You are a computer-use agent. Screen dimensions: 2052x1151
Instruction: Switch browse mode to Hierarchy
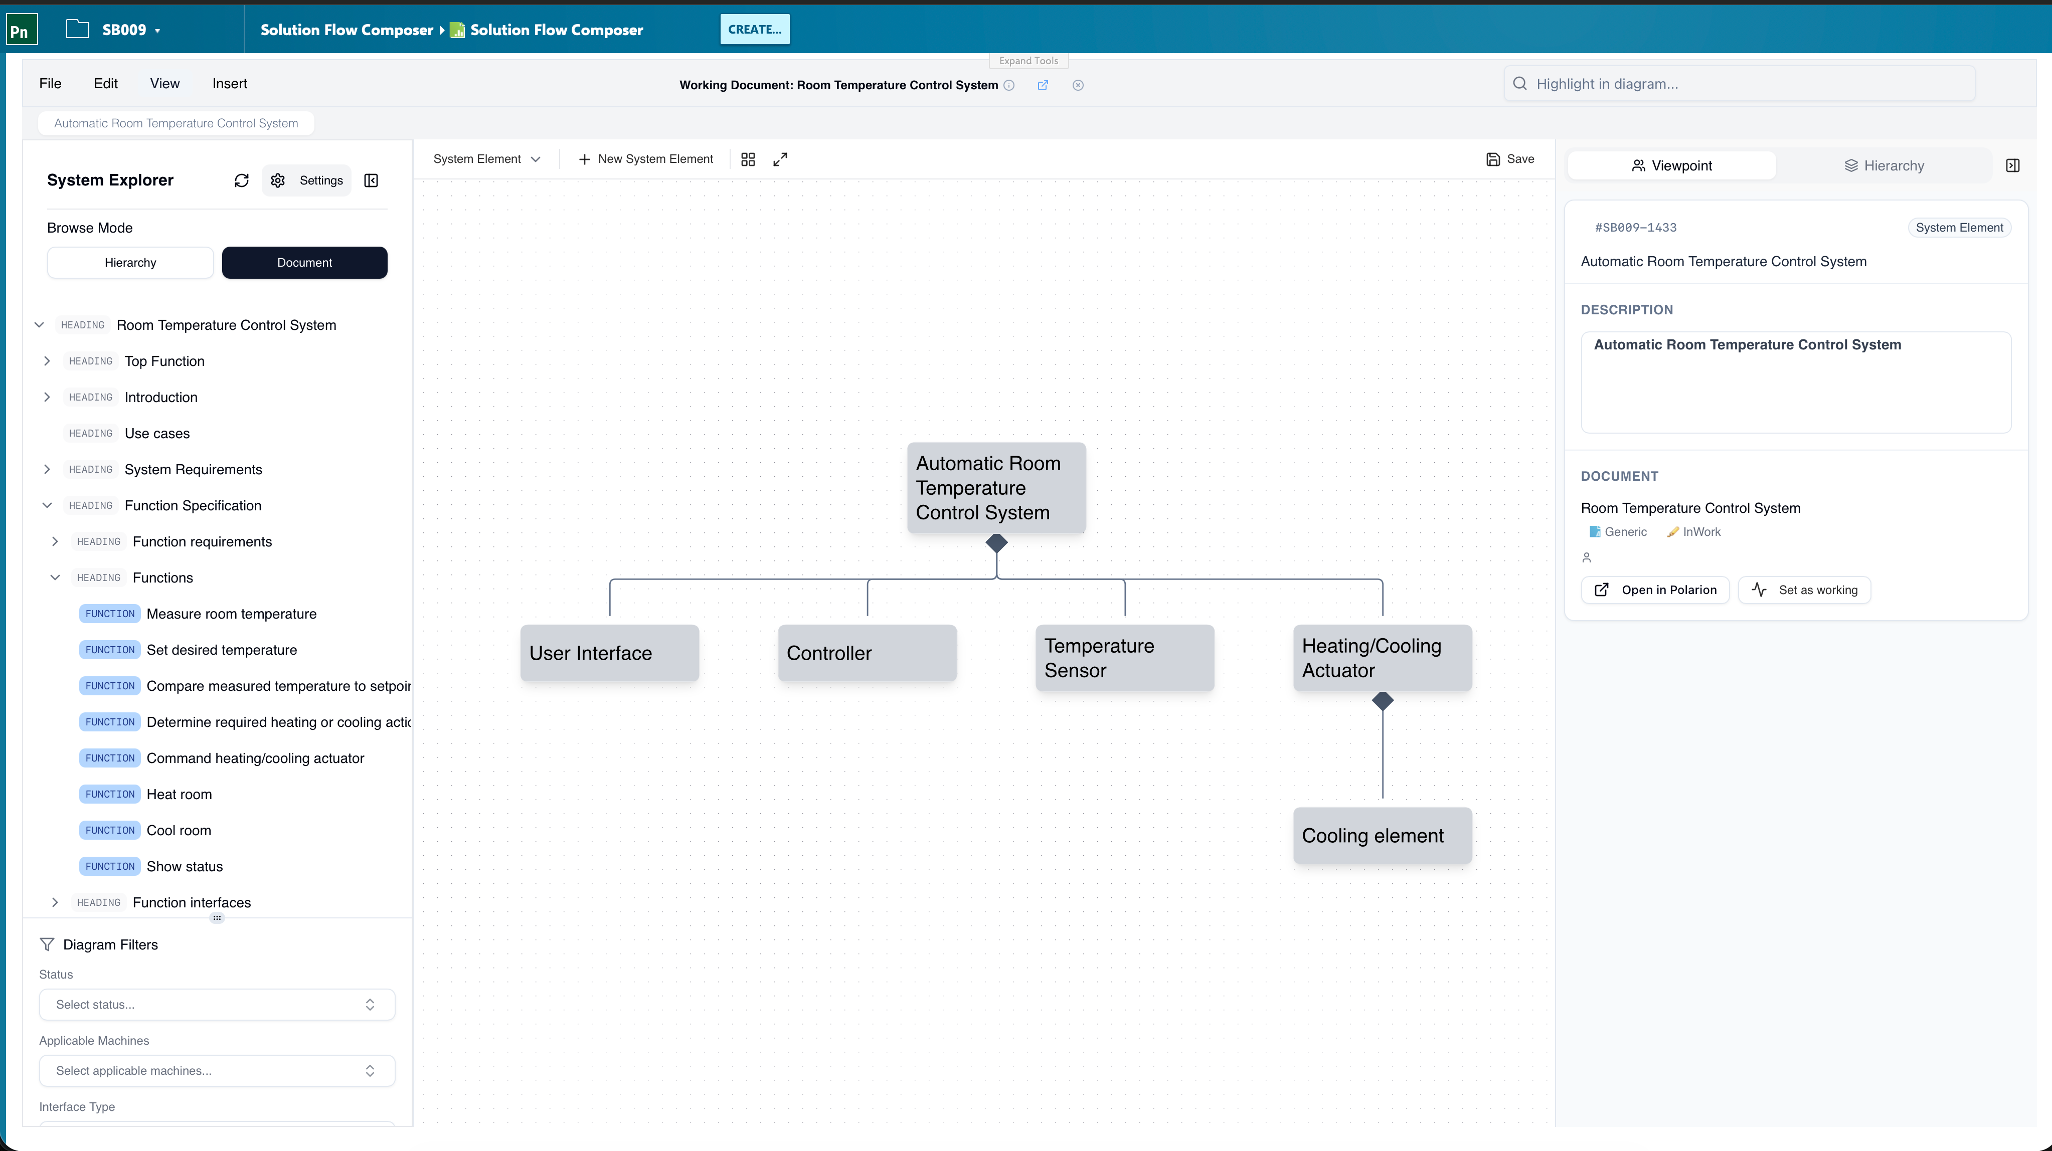pyautogui.click(x=131, y=263)
